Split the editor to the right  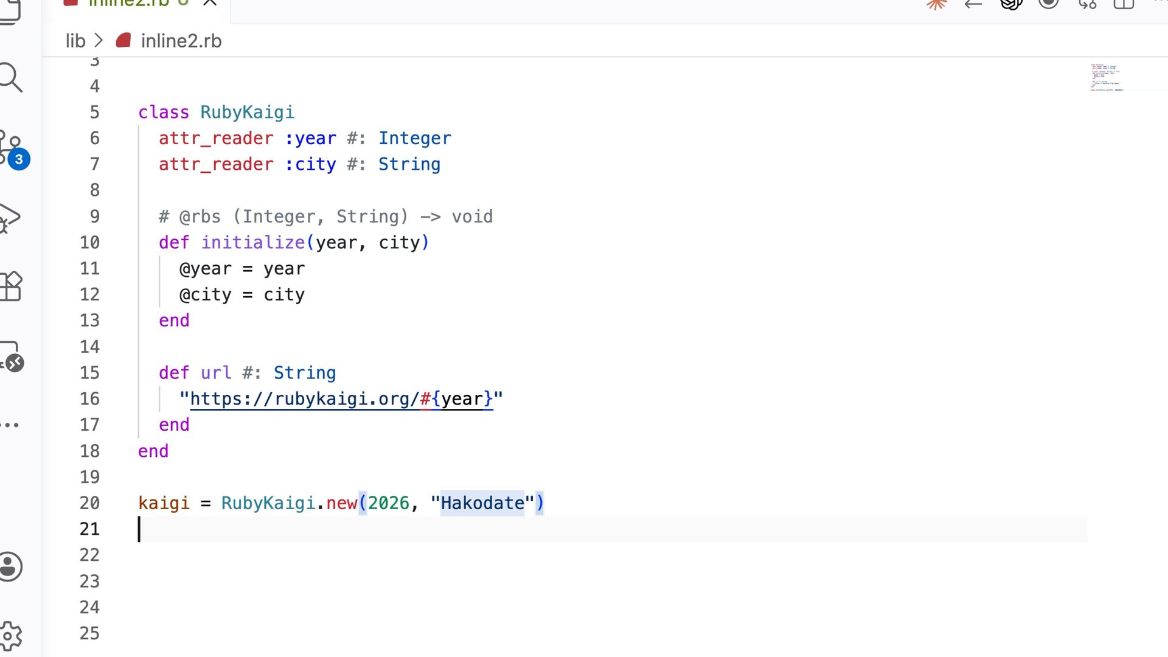point(1124,4)
